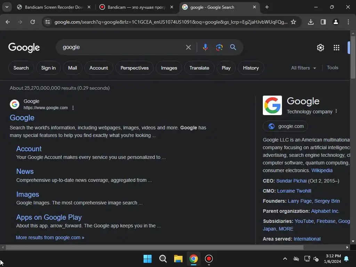
Task: Open google.com button in knowledge panel
Action: click(x=285, y=126)
